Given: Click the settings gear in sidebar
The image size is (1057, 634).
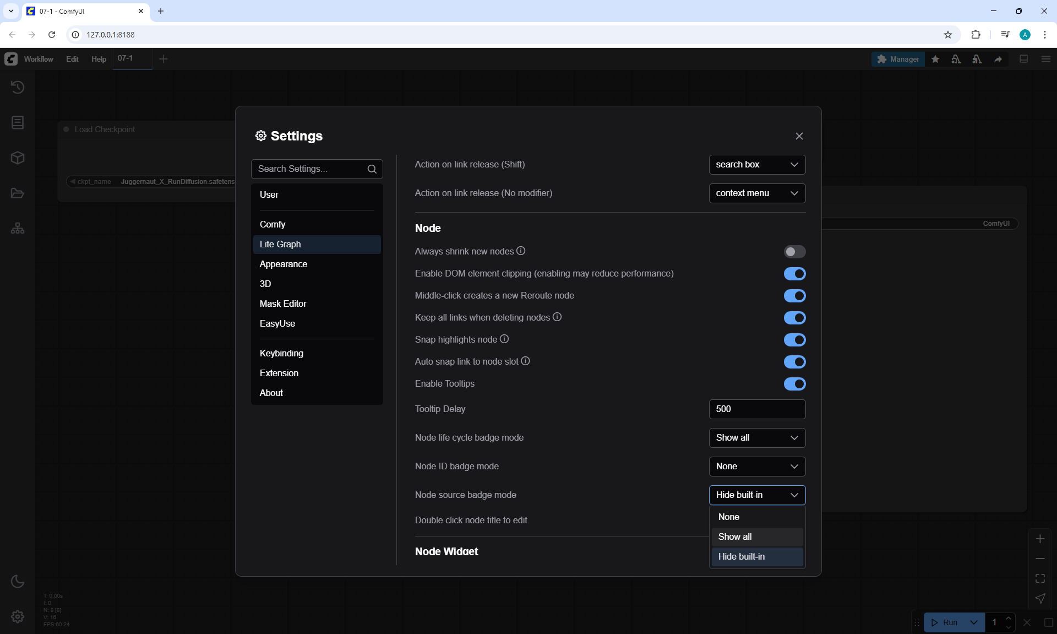Looking at the screenshot, I should click(18, 616).
